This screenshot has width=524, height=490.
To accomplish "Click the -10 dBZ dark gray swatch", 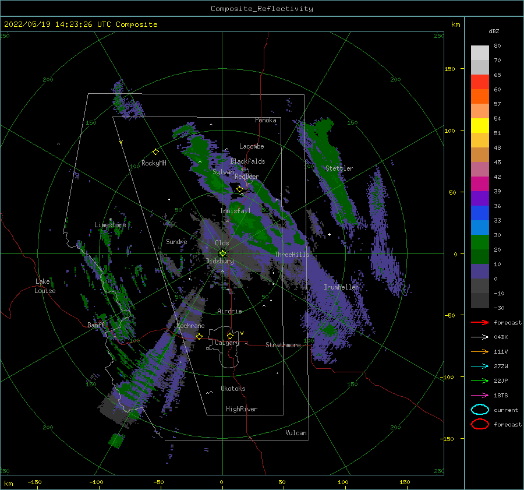I will [x=480, y=301].
